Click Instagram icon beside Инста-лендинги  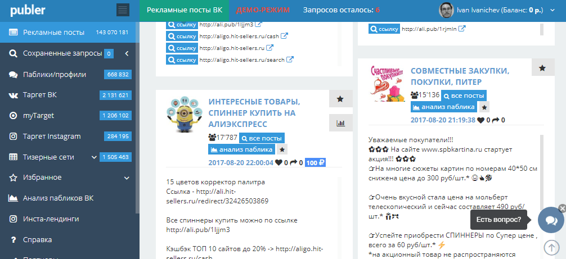(14, 219)
